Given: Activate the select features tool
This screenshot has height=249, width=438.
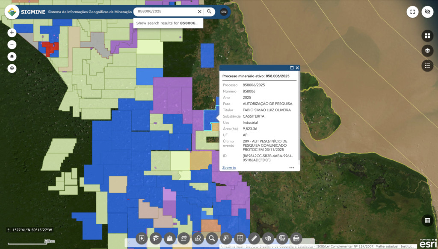Looking at the screenshot, I should pos(226,238).
